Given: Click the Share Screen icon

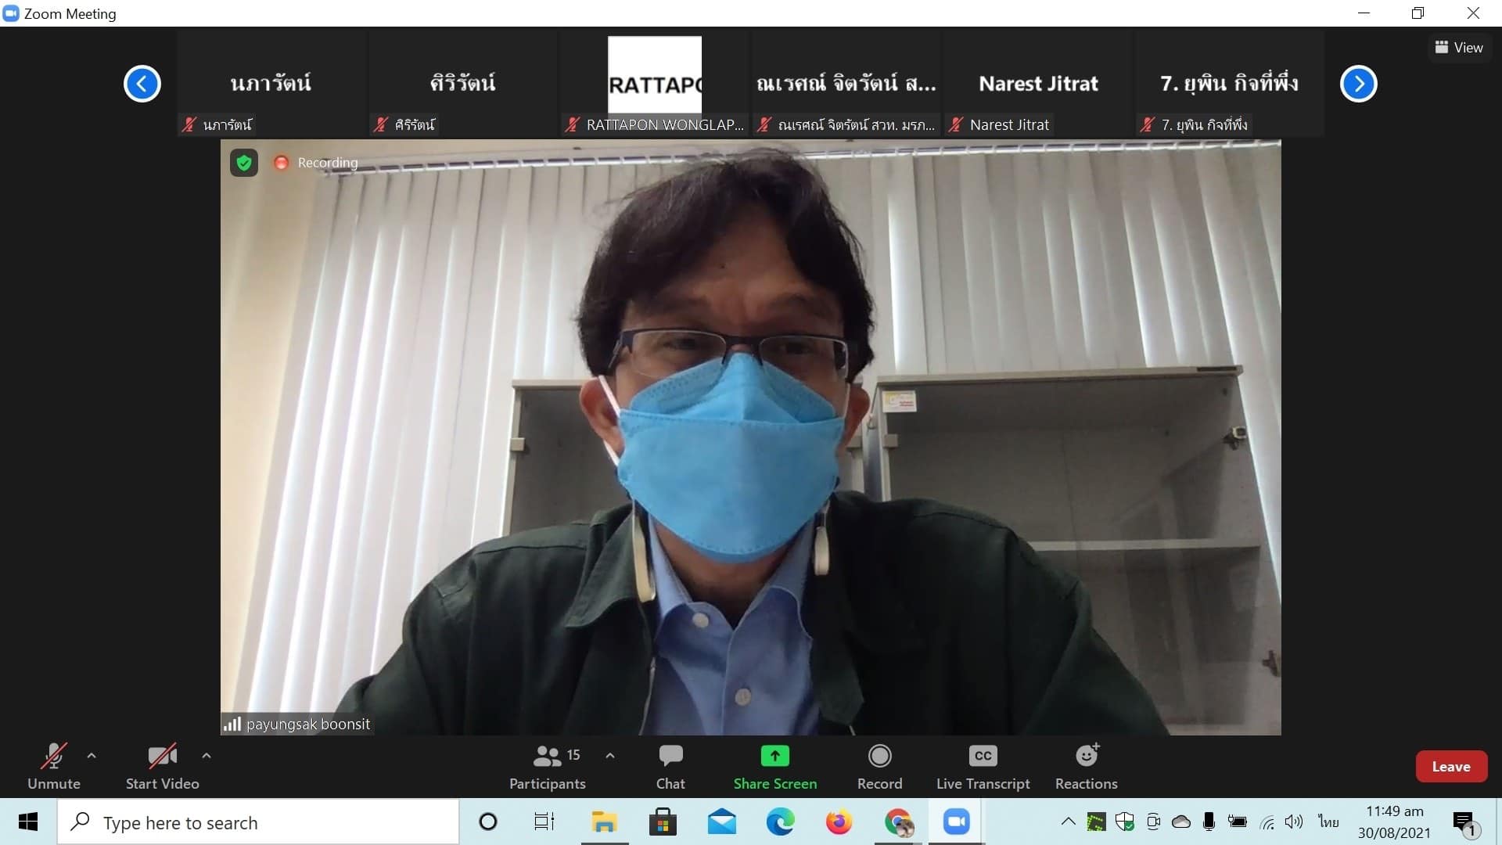Looking at the screenshot, I should 774,756.
